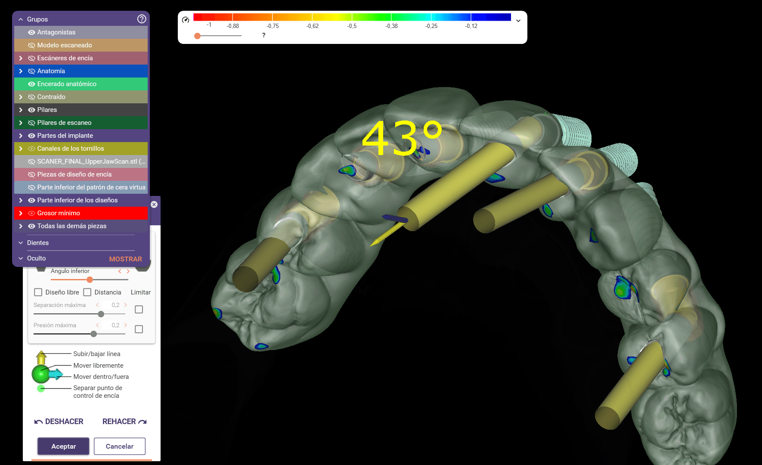762x465 pixels.
Task: Toggle the Dientes section chevron
Action: (x=21, y=243)
